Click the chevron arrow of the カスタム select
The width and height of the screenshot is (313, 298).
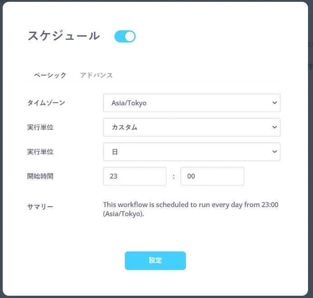(x=274, y=128)
